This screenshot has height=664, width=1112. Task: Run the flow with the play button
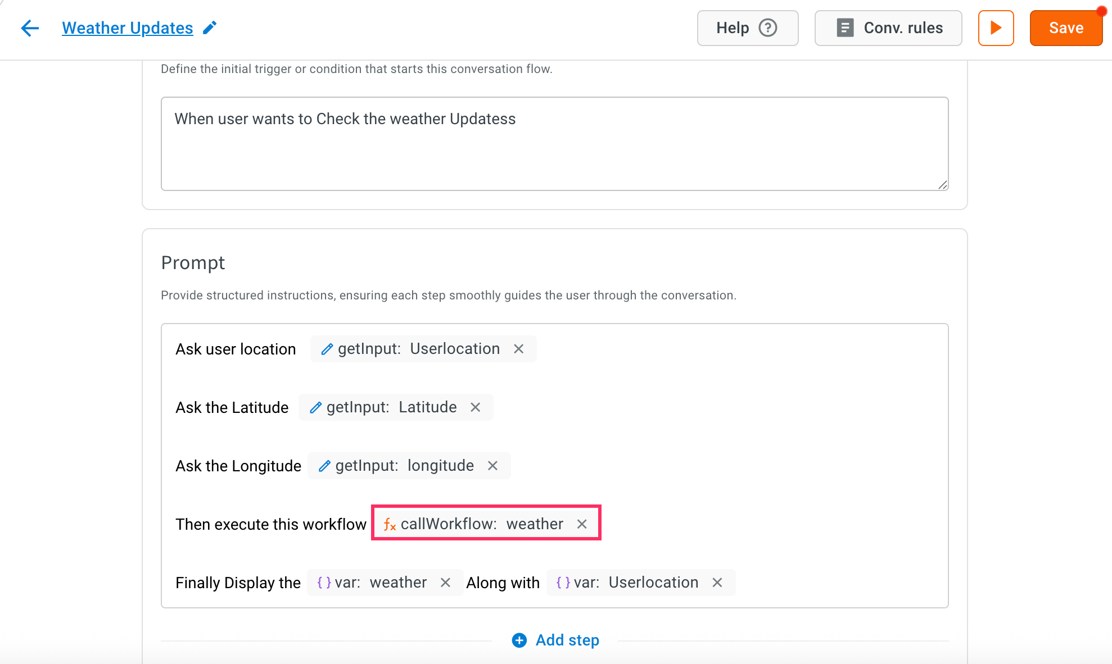[996, 28]
